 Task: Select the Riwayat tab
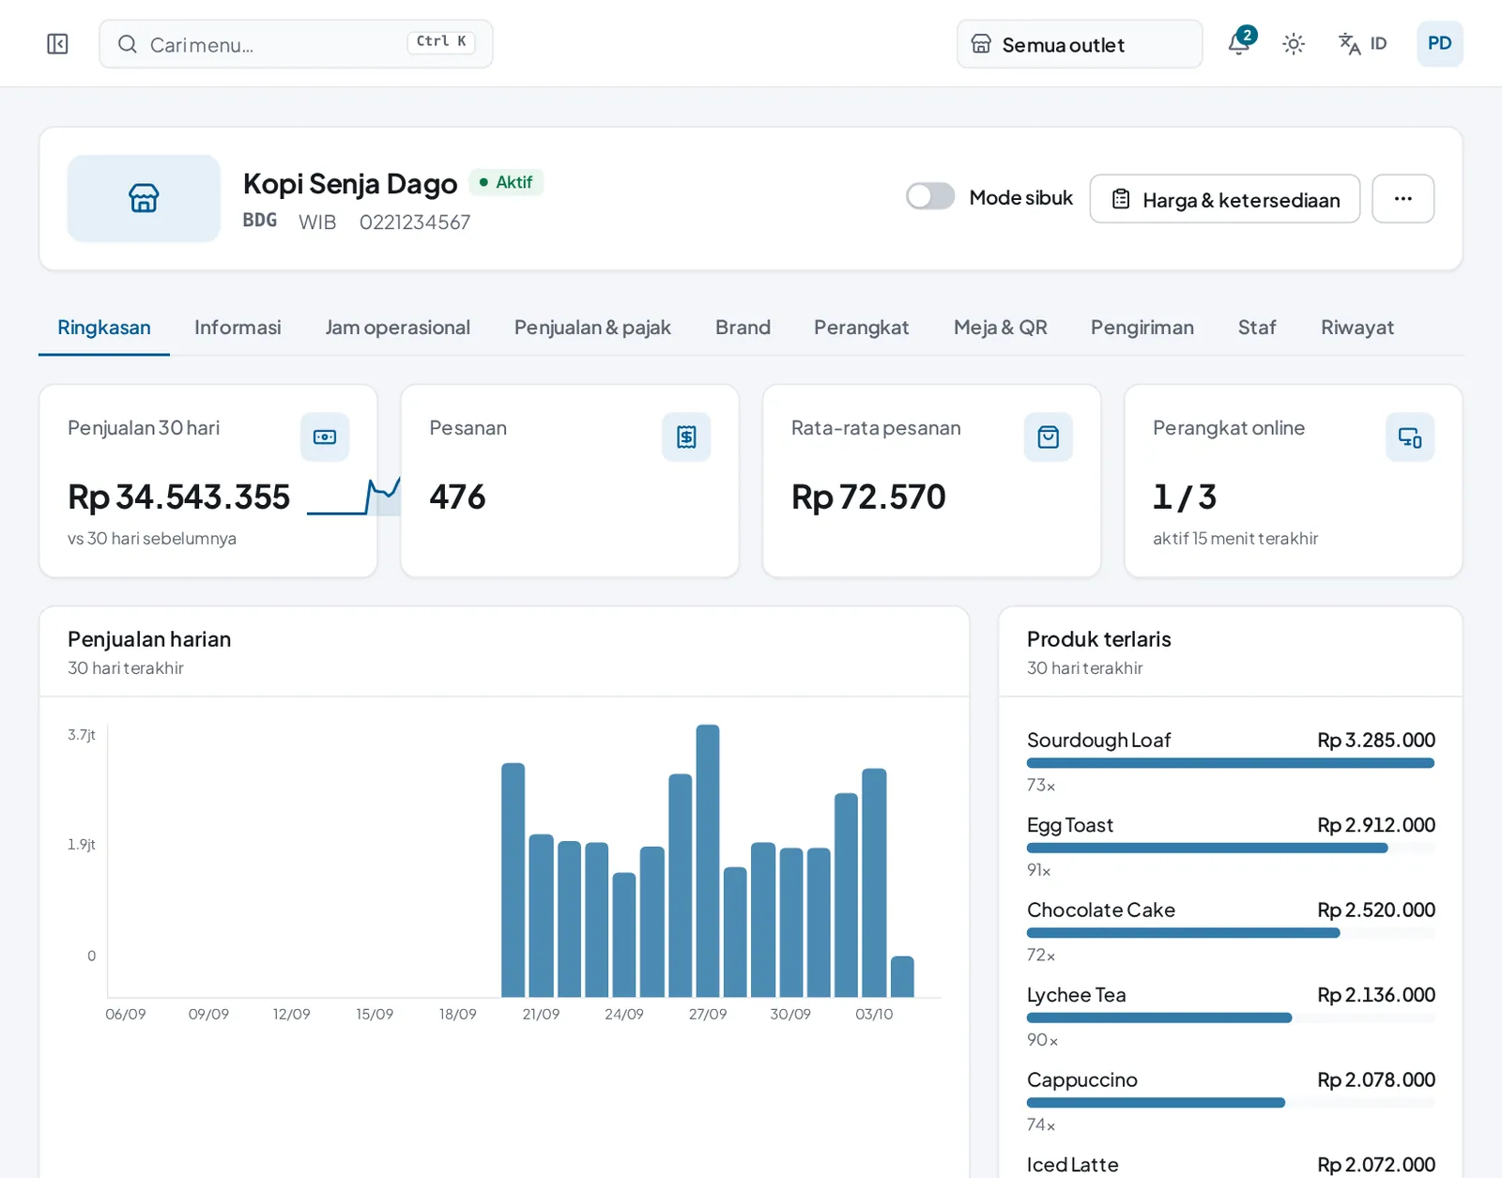point(1357,328)
